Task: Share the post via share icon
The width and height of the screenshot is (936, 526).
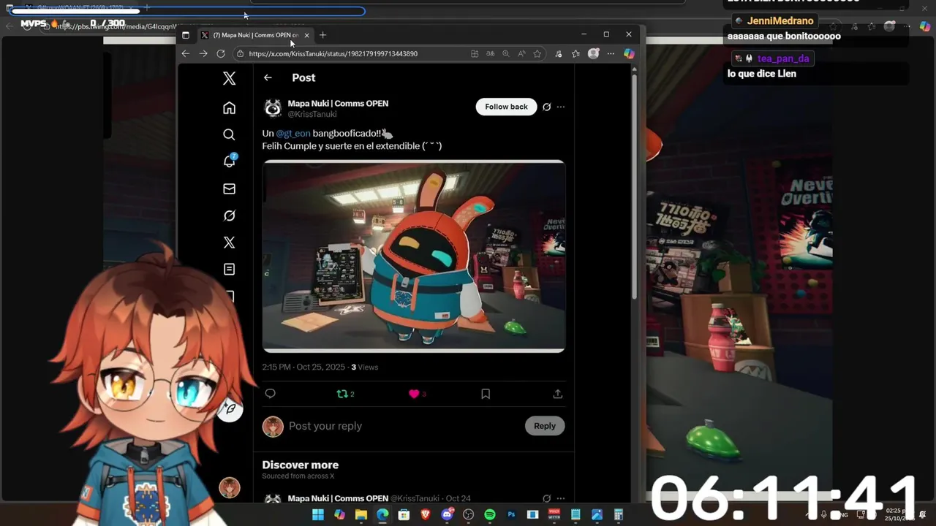Action: pos(557,394)
